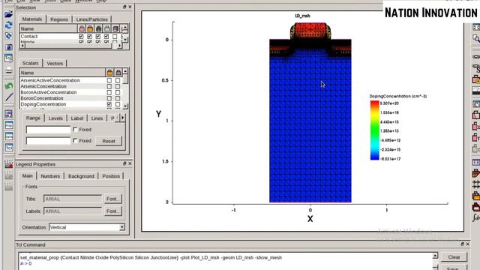Open the Numbers tab in Legend Properties
The image size is (480, 270).
pos(50,176)
